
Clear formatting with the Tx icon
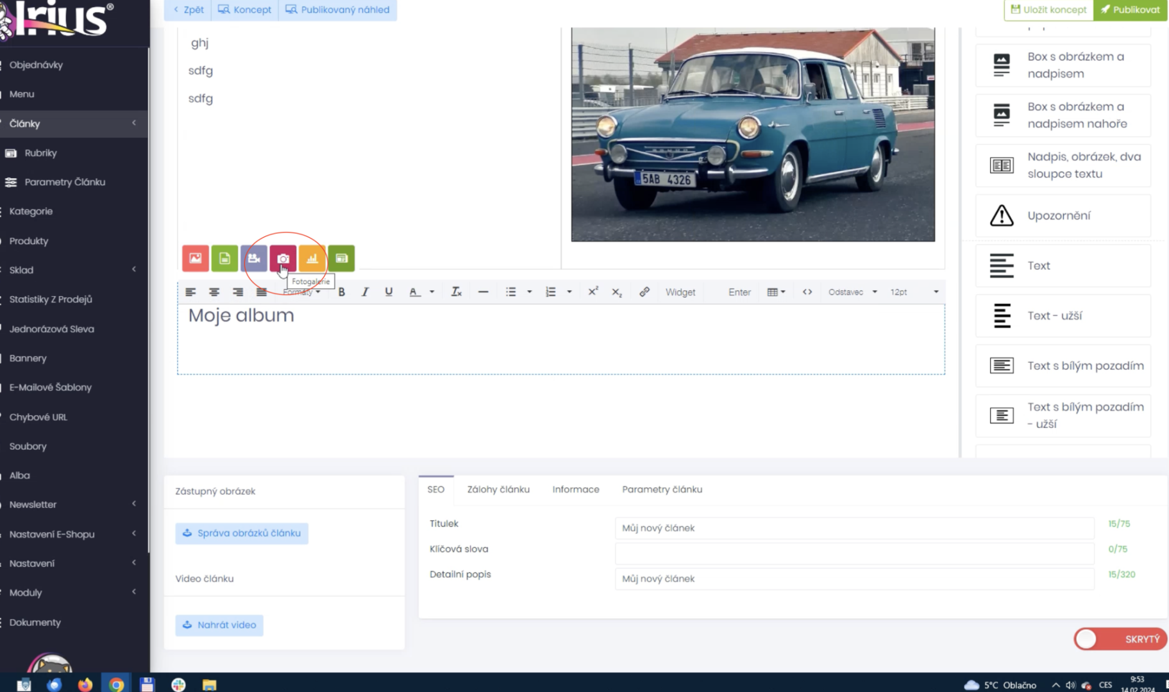tap(456, 292)
